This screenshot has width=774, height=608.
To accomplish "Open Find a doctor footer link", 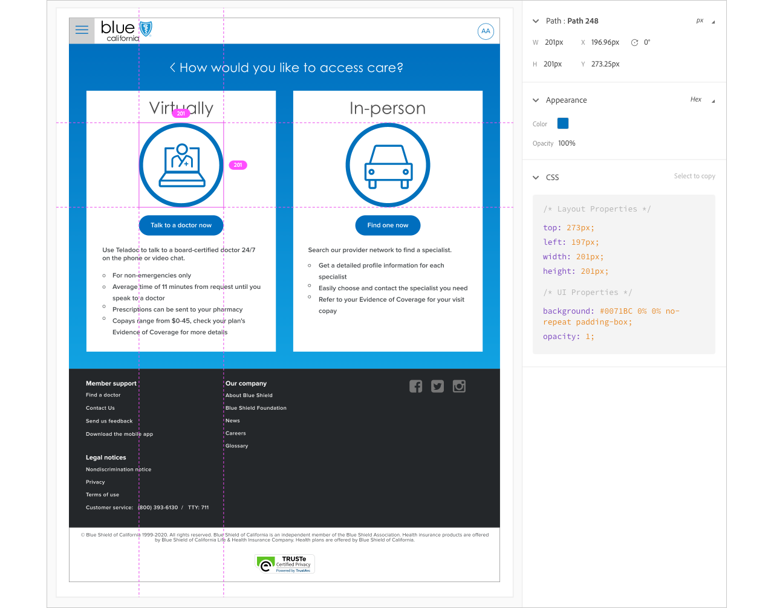I will coord(103,395).
